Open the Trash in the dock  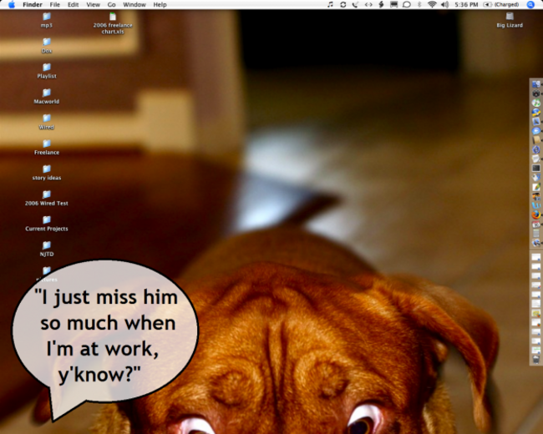click(536, 359)
